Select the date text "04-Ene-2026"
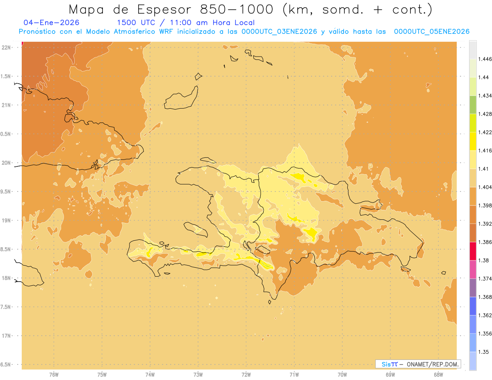Viewport: 492px width, 380px height. [x=52, y=23]
